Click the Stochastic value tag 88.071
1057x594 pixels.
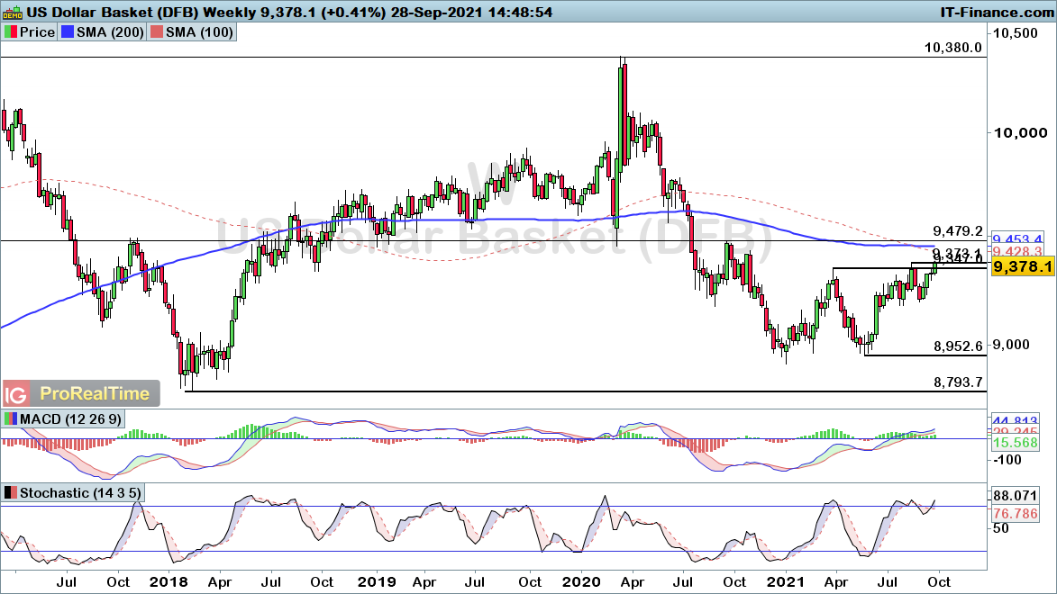1016,496
